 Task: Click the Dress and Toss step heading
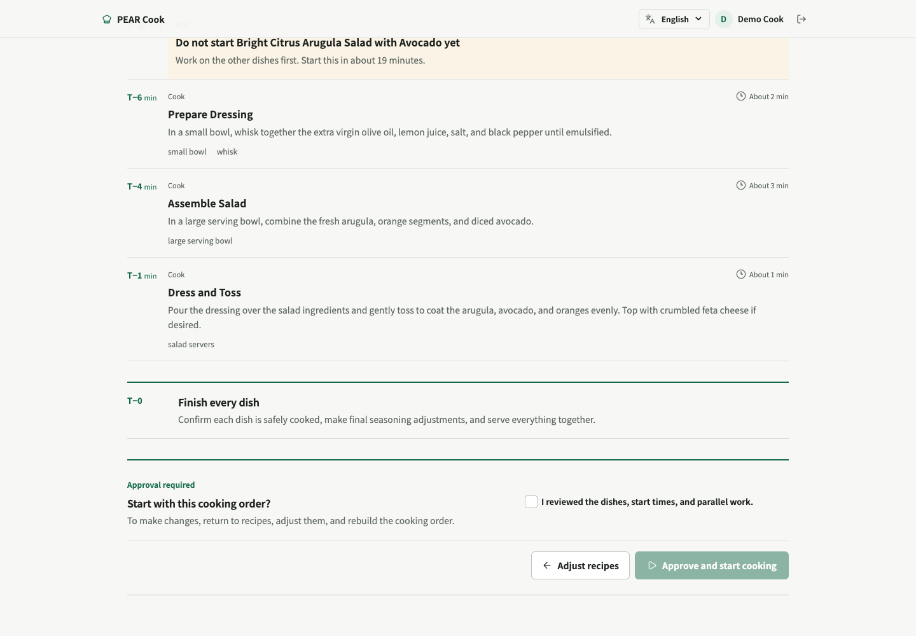click(x=204, y=293)
